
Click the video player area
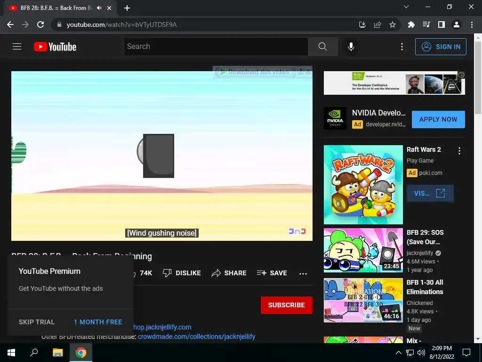pos(162,156)
